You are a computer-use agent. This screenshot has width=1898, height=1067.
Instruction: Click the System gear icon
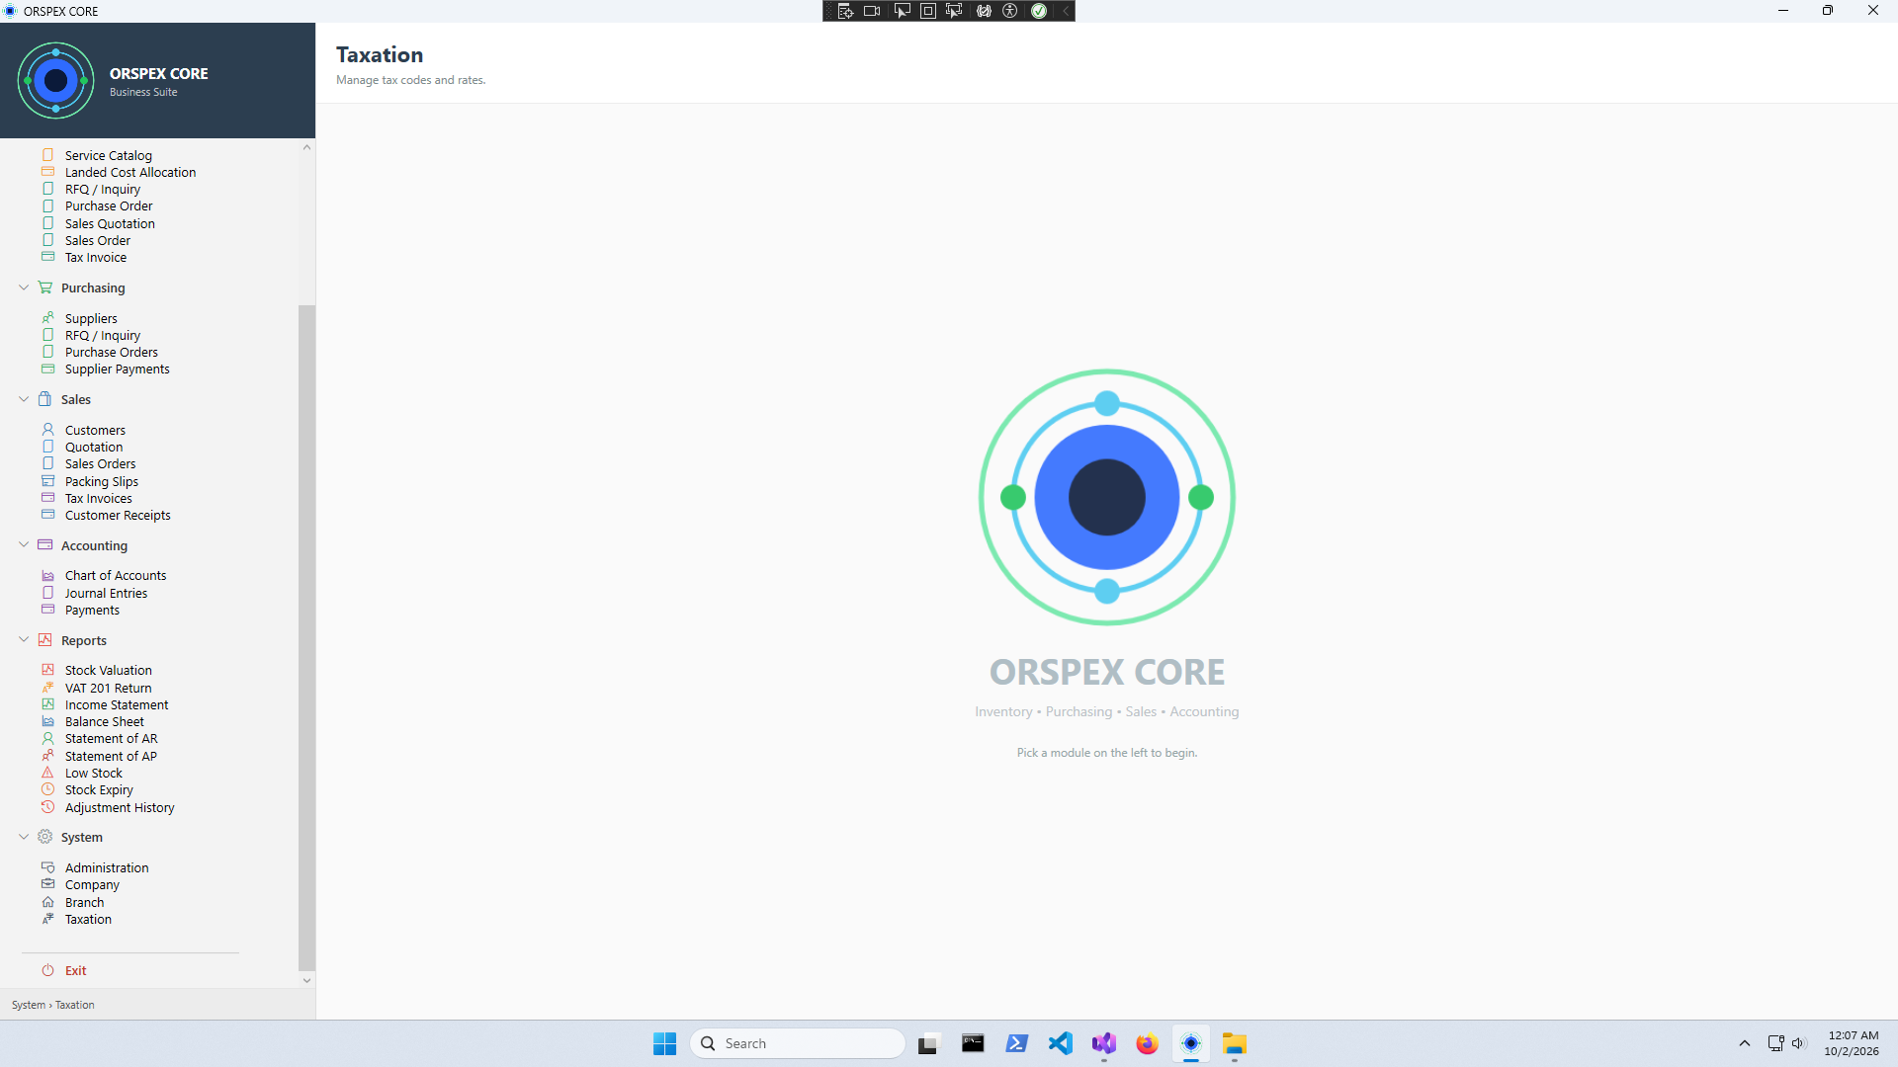(x=44, y=837)
